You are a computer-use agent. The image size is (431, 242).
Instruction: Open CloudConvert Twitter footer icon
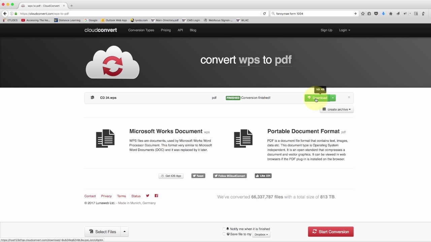(147, 196)
